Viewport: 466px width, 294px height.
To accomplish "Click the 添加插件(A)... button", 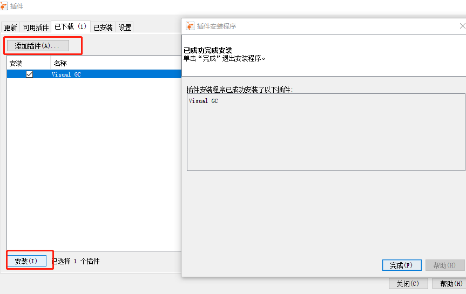I will point(38,46).
